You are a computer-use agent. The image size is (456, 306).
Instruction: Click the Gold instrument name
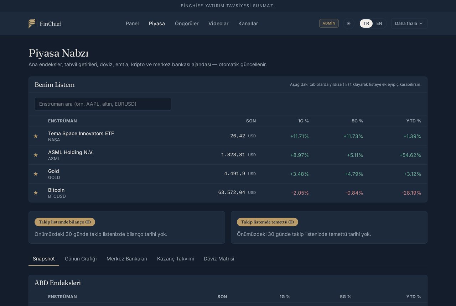tap(53, 171)
